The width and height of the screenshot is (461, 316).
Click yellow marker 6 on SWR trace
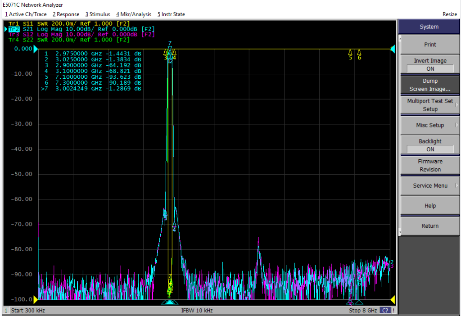359,52
